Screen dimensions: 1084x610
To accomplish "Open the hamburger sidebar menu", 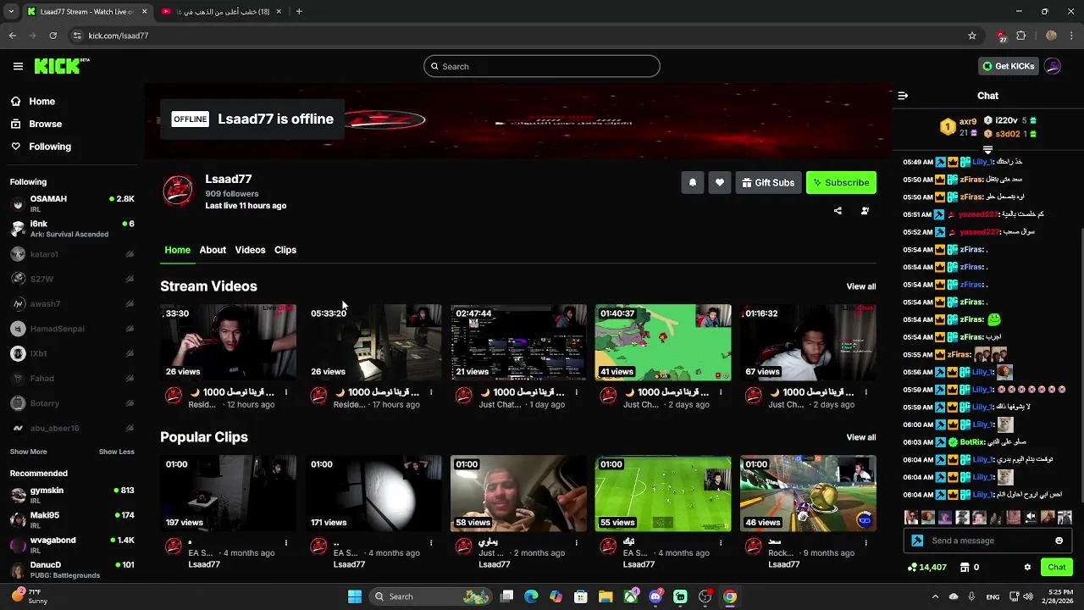I will click(x=18, y=66).
